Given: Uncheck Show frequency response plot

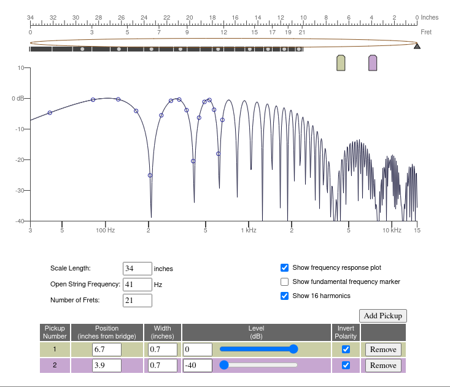Looking at the screenshot, I should tap(284, 267).
